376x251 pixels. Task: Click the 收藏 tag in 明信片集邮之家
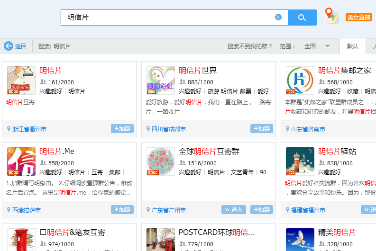(352, 91)
